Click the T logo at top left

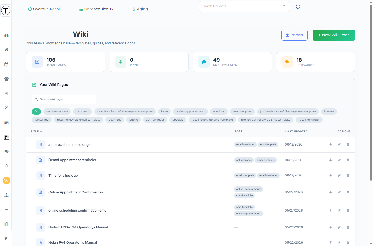coord(6,10)
